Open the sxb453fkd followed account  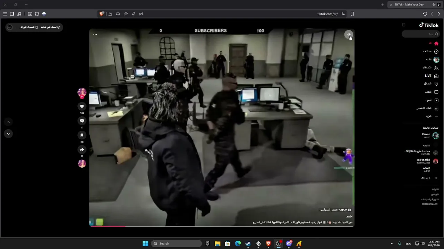coord(427,161)
